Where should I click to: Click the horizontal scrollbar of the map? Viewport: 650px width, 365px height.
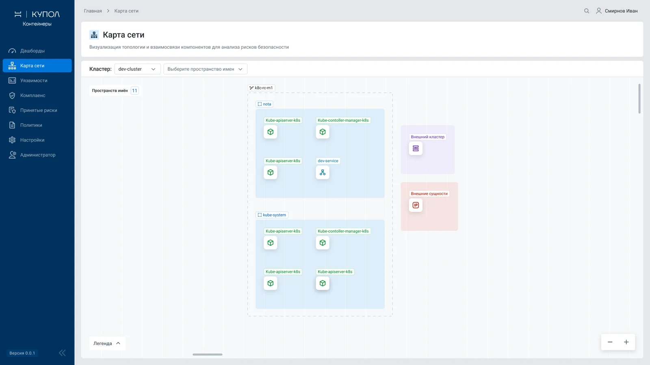[208, 354]
